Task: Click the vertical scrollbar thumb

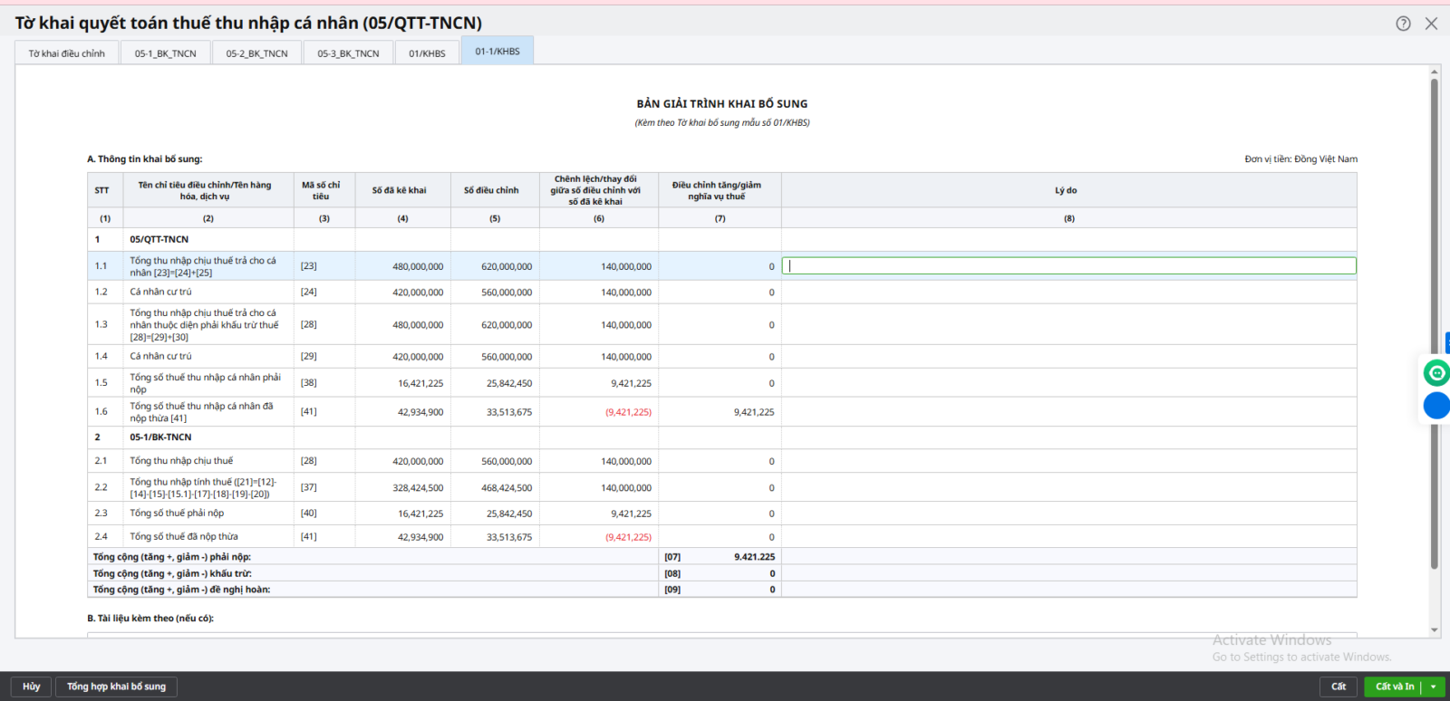Action: 1435,323
